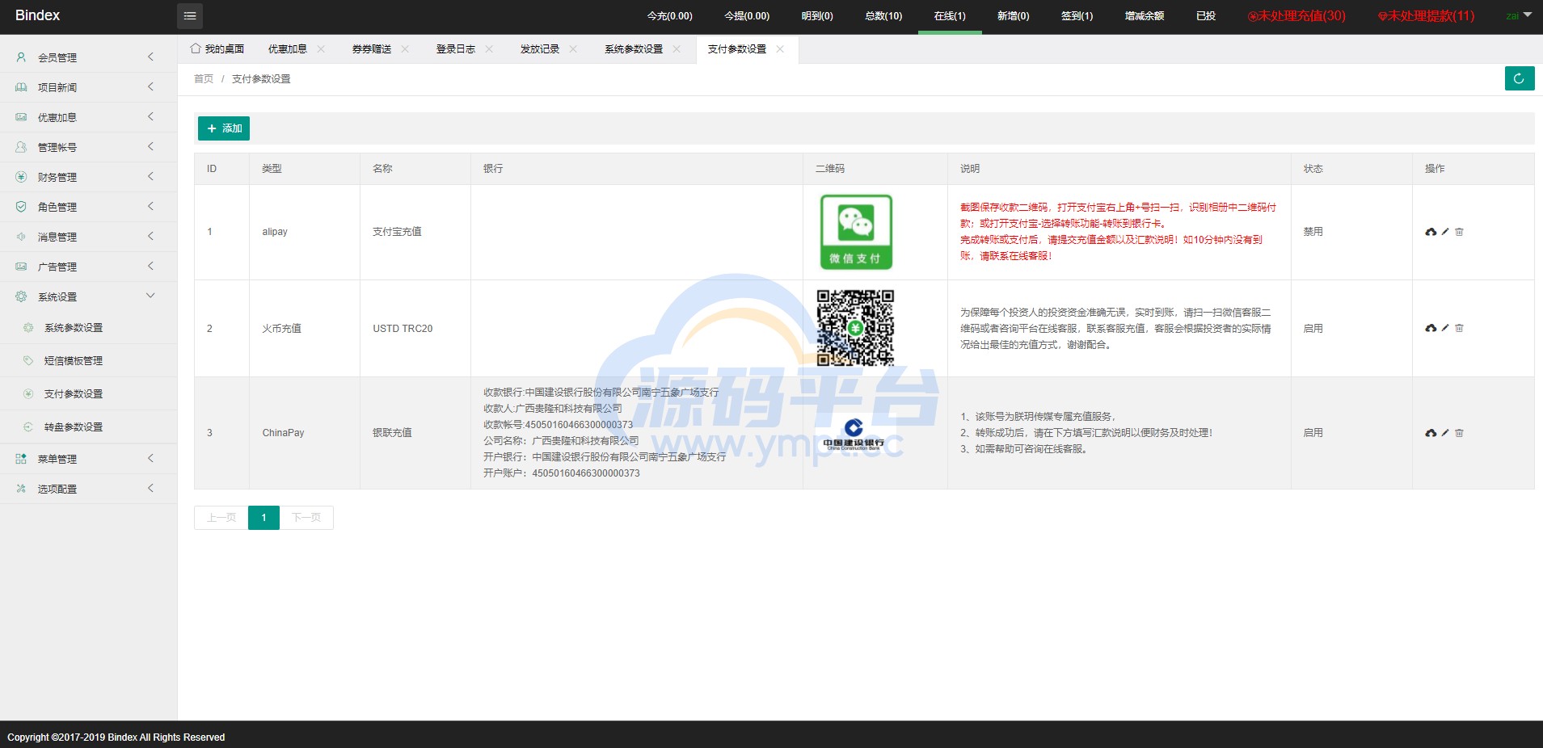The height and width of the screenshot is (748, 1543).
Task: Click the 首页 breadcrumb link
Action: tap(204, 79)
